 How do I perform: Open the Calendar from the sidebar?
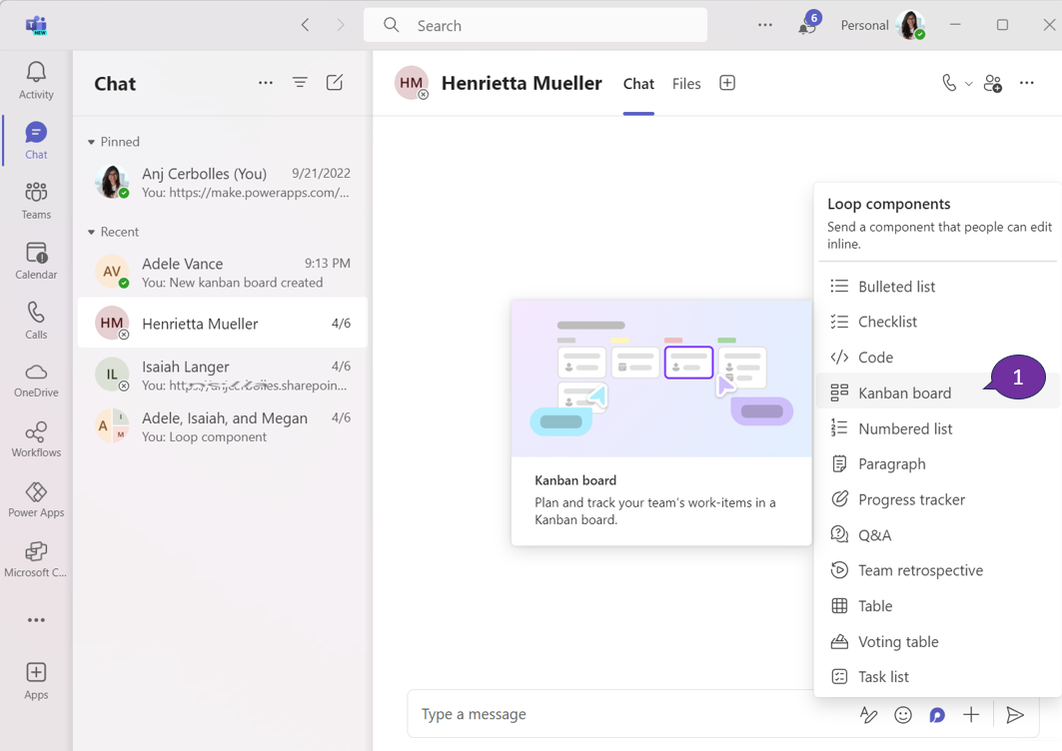pyautogui.click(x=35, y=258)
